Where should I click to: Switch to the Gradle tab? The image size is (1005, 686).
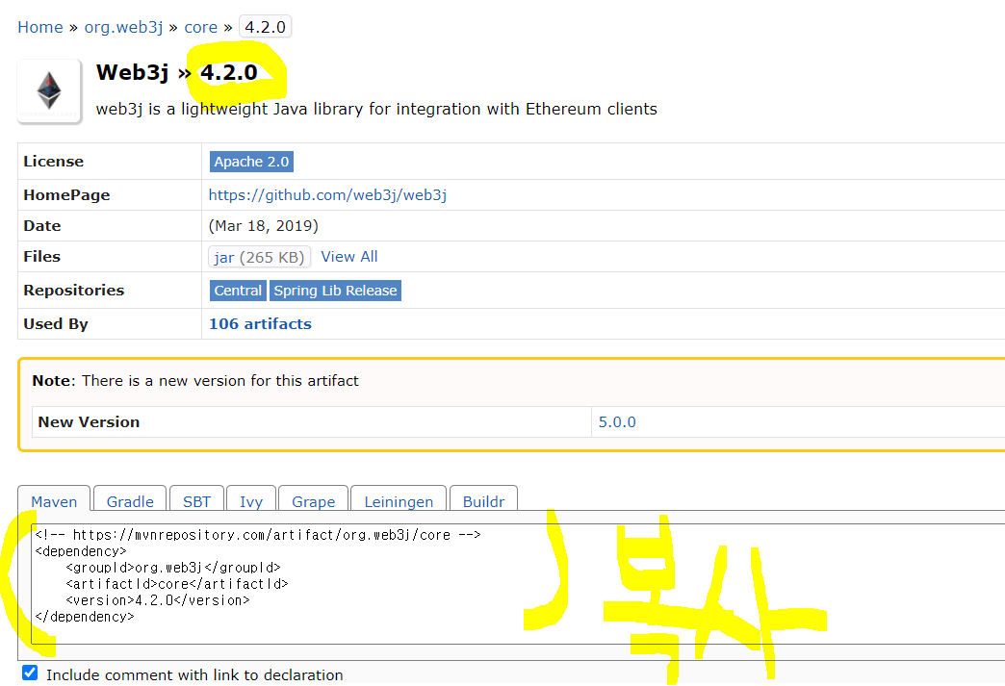[130, 501]
